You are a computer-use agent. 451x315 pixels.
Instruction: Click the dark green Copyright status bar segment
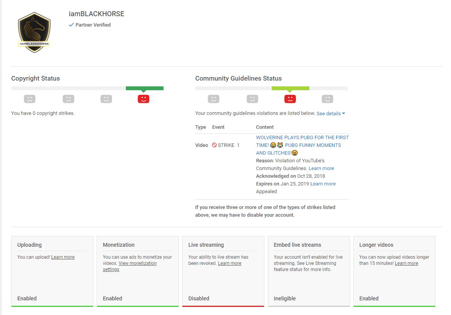point(145,88)
